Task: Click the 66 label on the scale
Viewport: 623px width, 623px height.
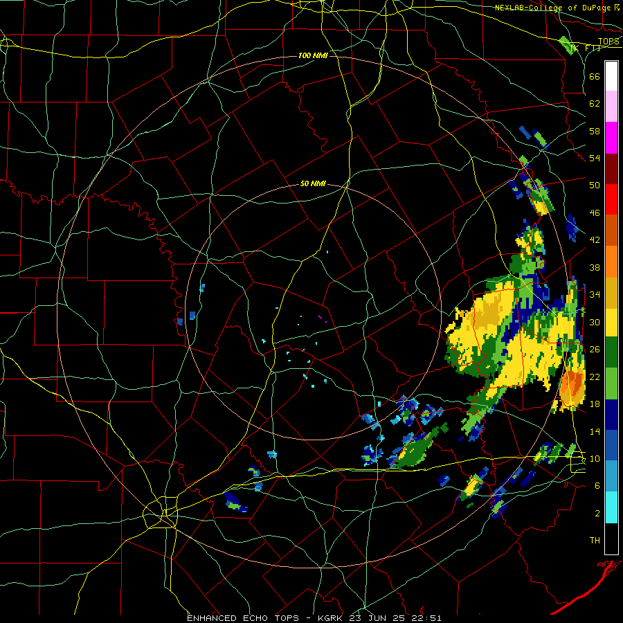Action: (595, 76)
